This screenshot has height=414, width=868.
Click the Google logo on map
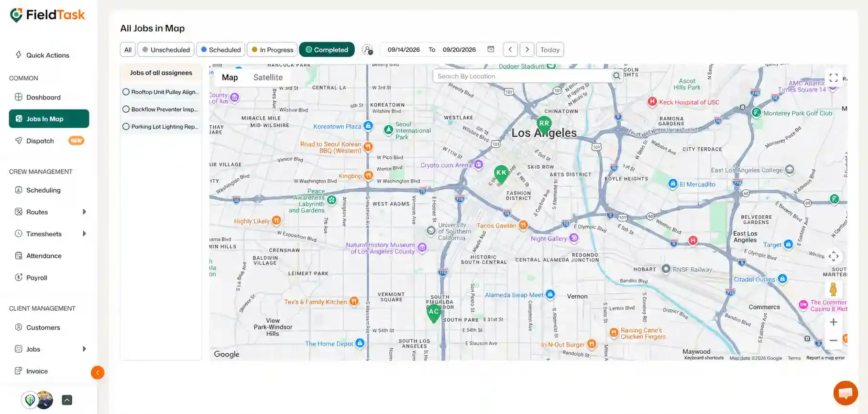point(227,354)
